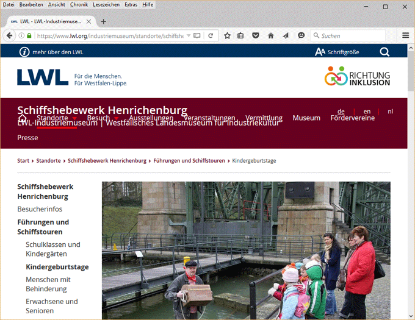Open the Lesezeichen menu
The height and width of the screenshot is (320, 415).
click(x=106, y=4)
